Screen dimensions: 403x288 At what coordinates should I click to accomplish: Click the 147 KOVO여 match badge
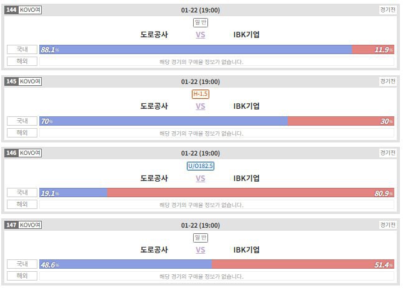23,225
